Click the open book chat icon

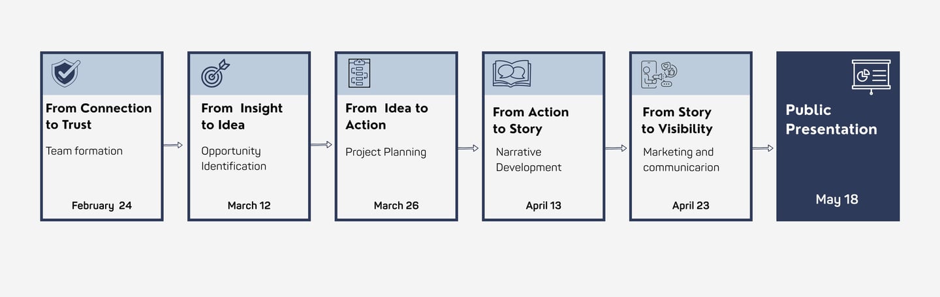tap(512, 73)
